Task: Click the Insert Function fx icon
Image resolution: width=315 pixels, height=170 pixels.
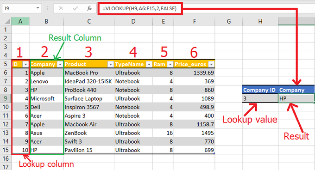Action: 89,8
